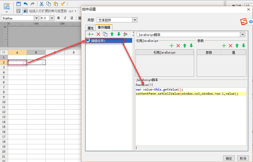
Task: Move the selected event down
Action: pyautogui.click(x=119, y=34)
